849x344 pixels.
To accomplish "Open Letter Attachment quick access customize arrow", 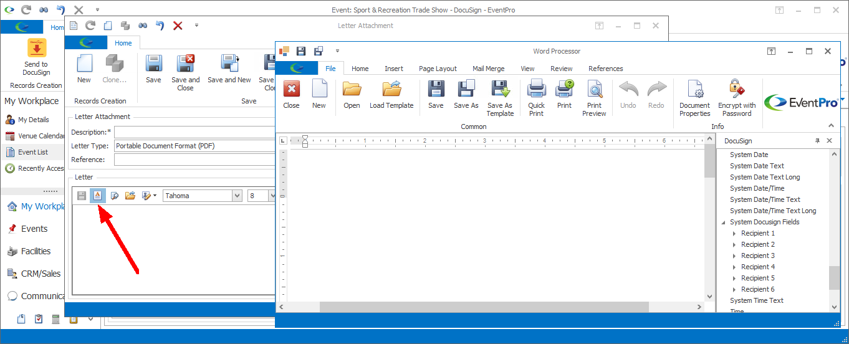I will (x=197, y=26).
